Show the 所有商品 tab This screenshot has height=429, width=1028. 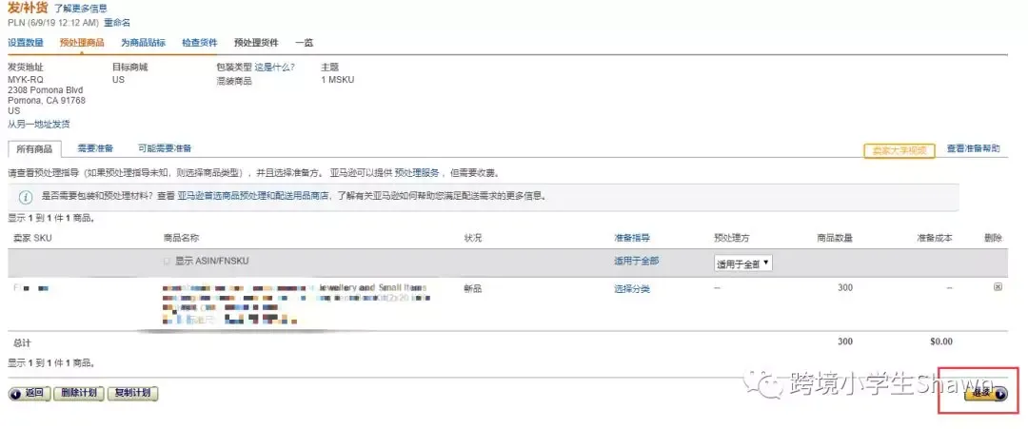pos(34,149)
